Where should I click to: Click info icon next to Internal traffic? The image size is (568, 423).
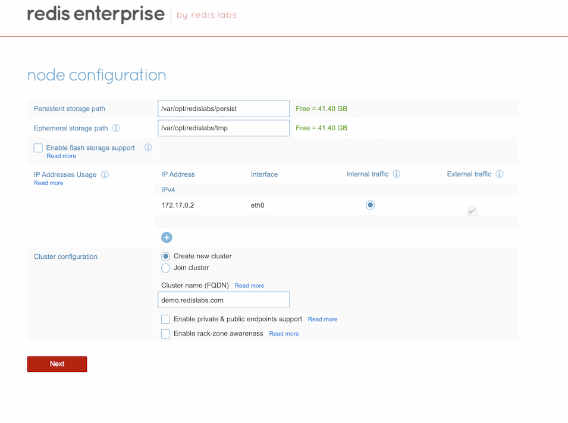pos(397,174)
